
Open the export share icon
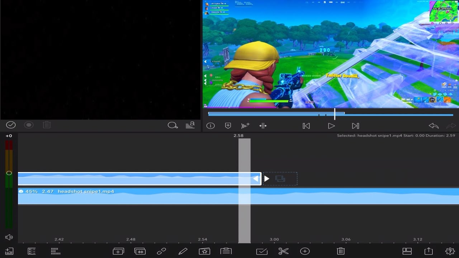click(429, 251)
